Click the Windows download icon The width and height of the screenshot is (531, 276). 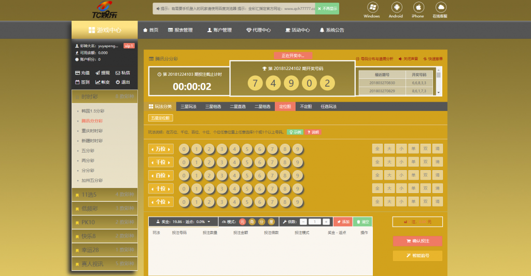click(372, 7)
